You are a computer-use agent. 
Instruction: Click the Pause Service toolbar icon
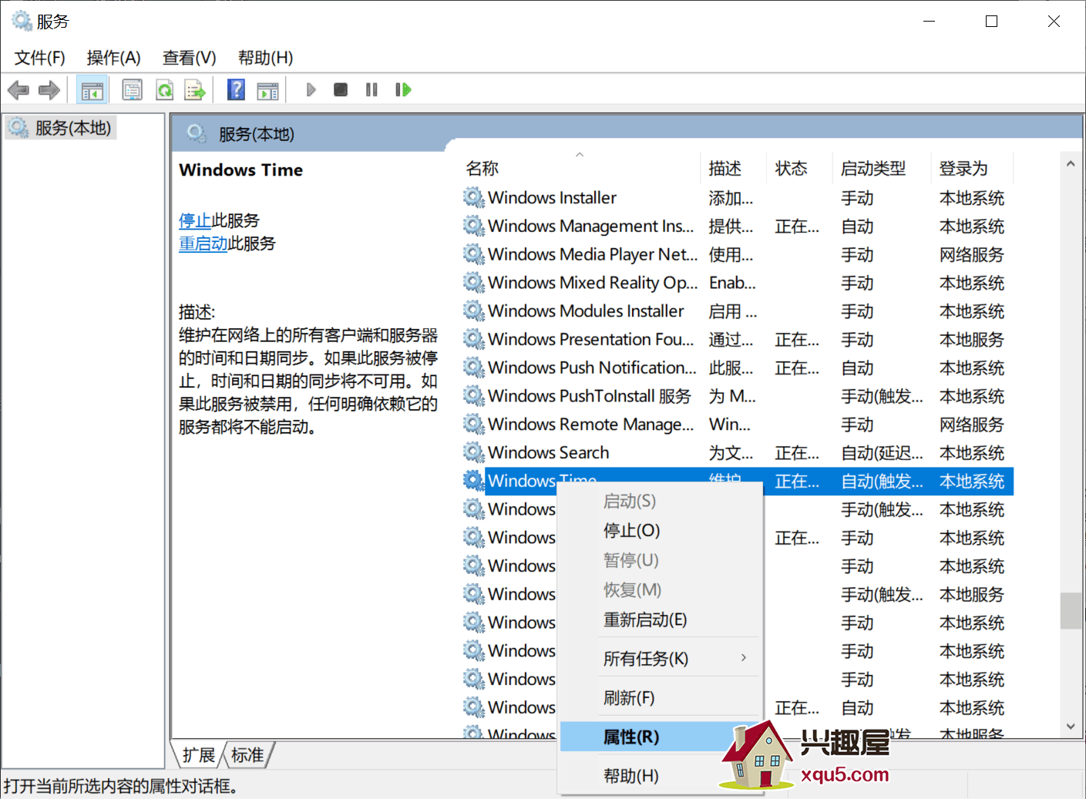pyautogui.click(x=372, y=90)
